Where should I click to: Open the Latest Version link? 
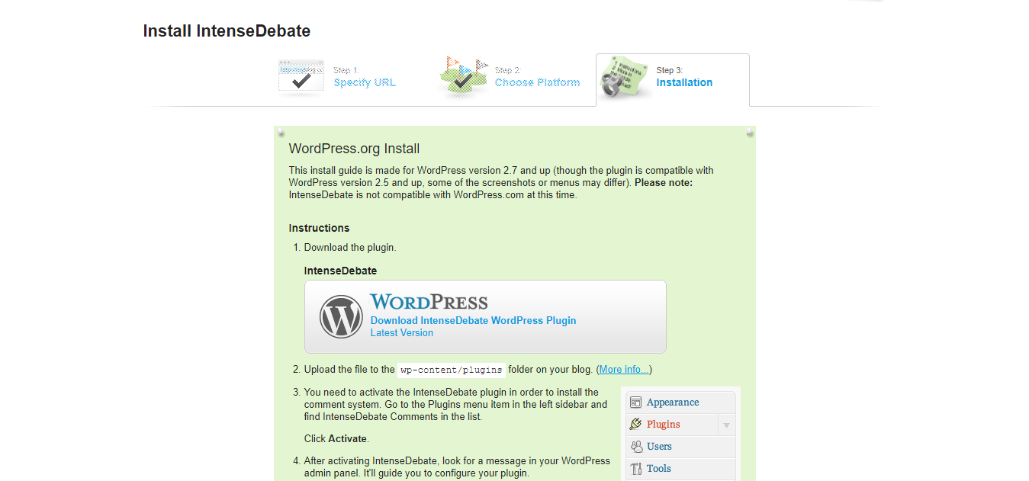(x=401, y=333)
